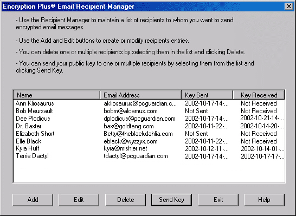296x216 pixels.
Task: Exit the Recipient Manager
Action: [218, 200]
